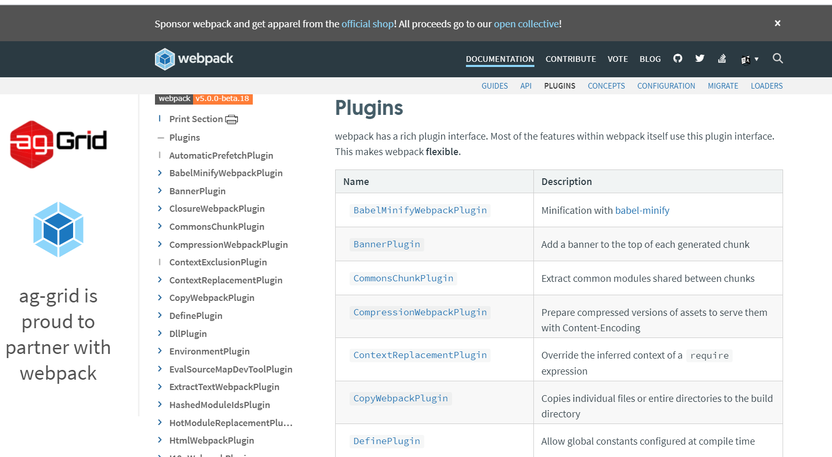Open AutomaticPrefetchPlugin in the sidebar
The height and width of the screenshot is (457, 832).
(221, 156)
